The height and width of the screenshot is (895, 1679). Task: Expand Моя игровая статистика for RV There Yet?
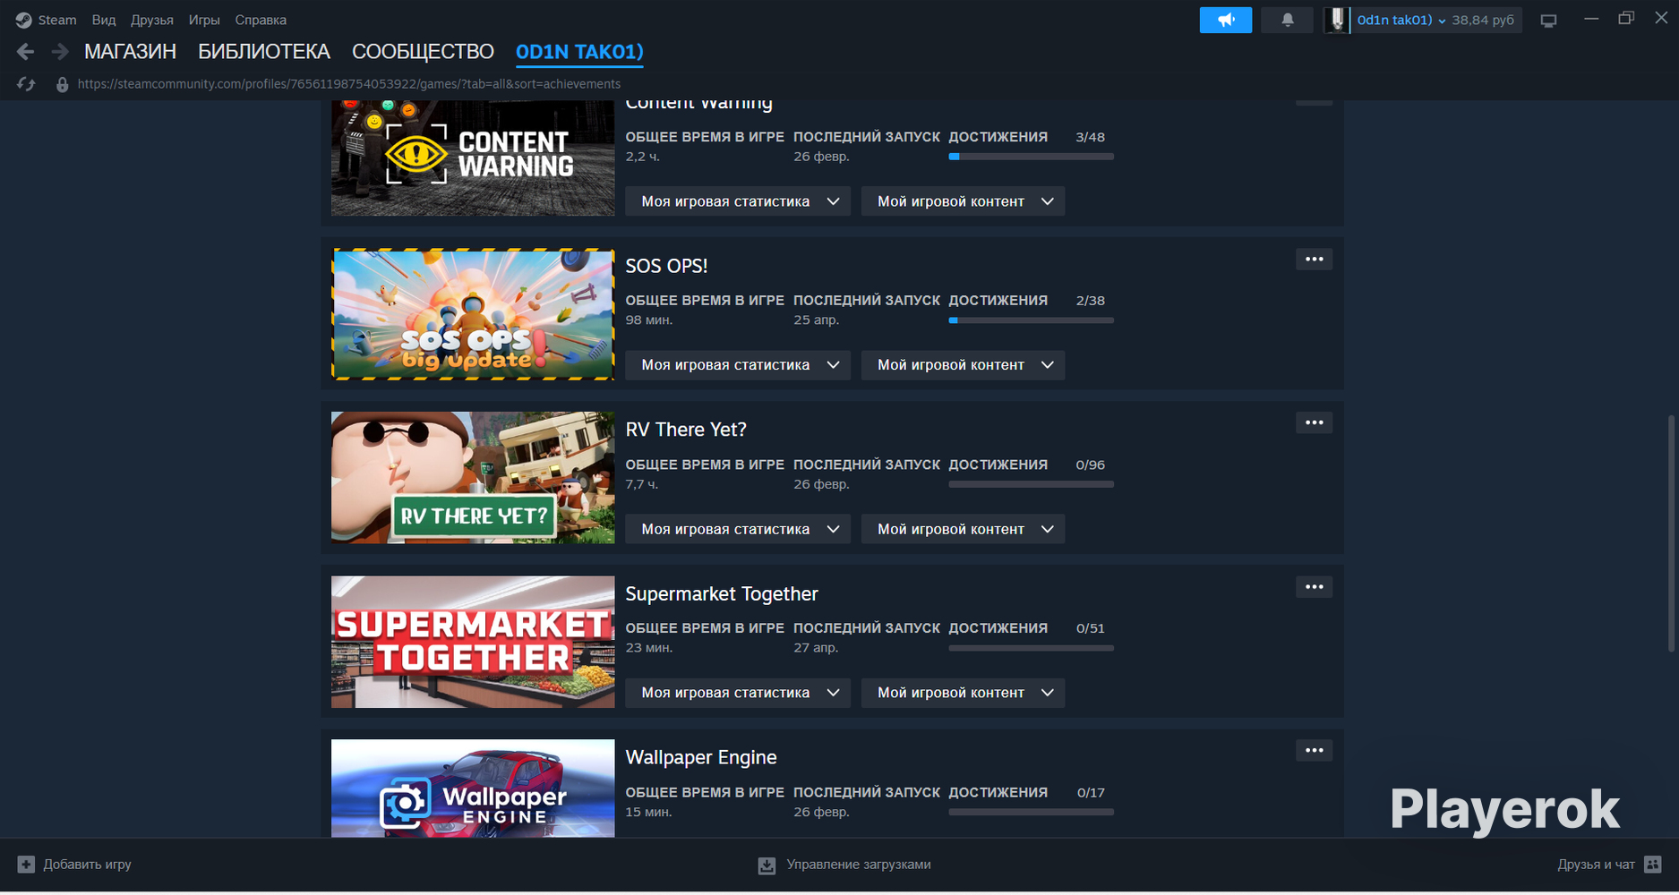pyautogui.click(x=738, y=529)
